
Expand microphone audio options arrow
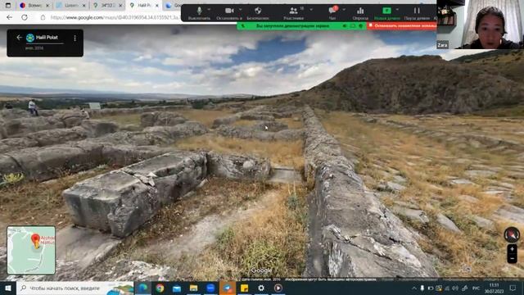coord(210,10)
